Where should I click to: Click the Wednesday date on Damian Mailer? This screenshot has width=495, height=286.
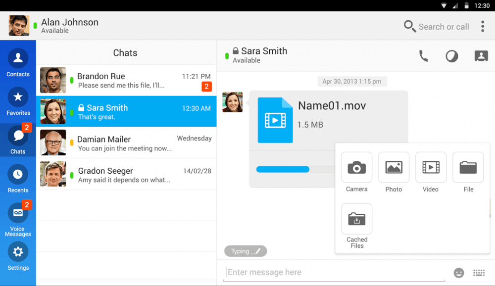[194, 138]
